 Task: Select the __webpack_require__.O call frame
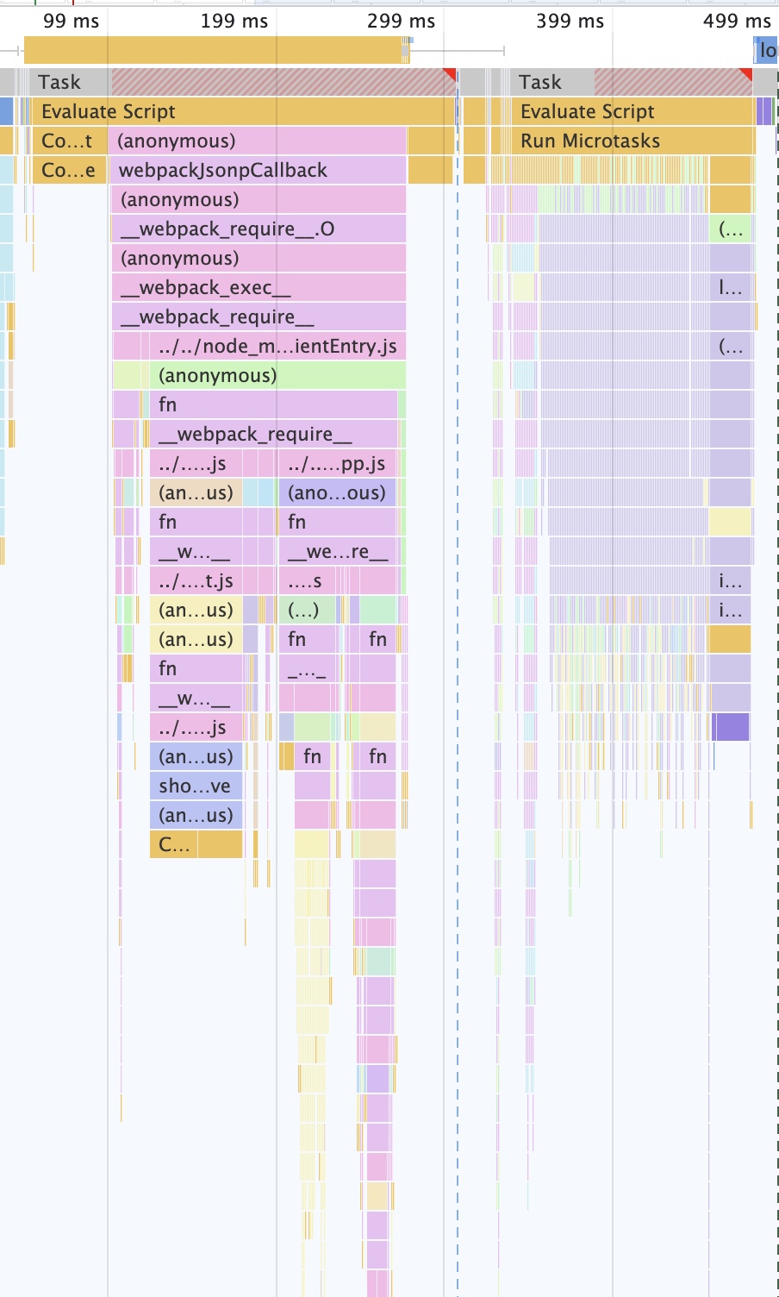click(259, 229)
